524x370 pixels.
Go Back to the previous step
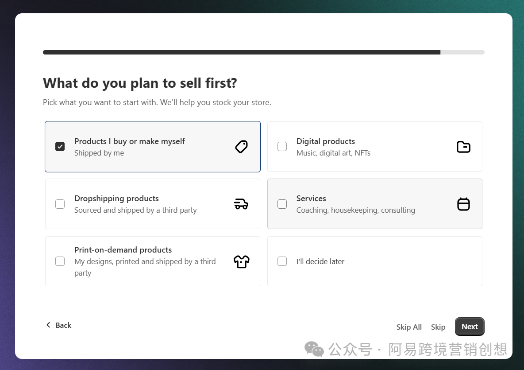click(63, 325)
